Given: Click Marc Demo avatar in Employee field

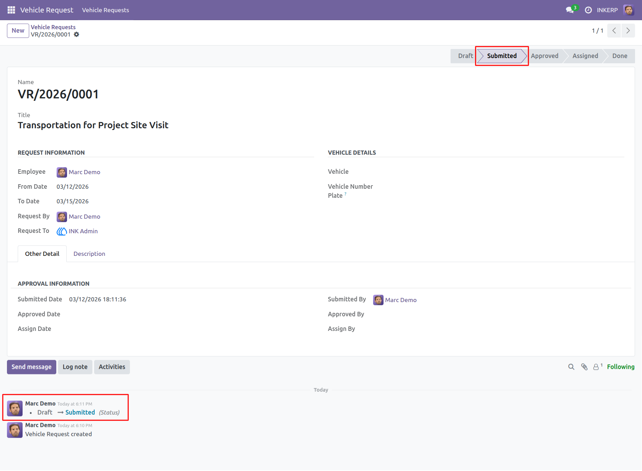Looking at the screenshot, I should (61, 172).
